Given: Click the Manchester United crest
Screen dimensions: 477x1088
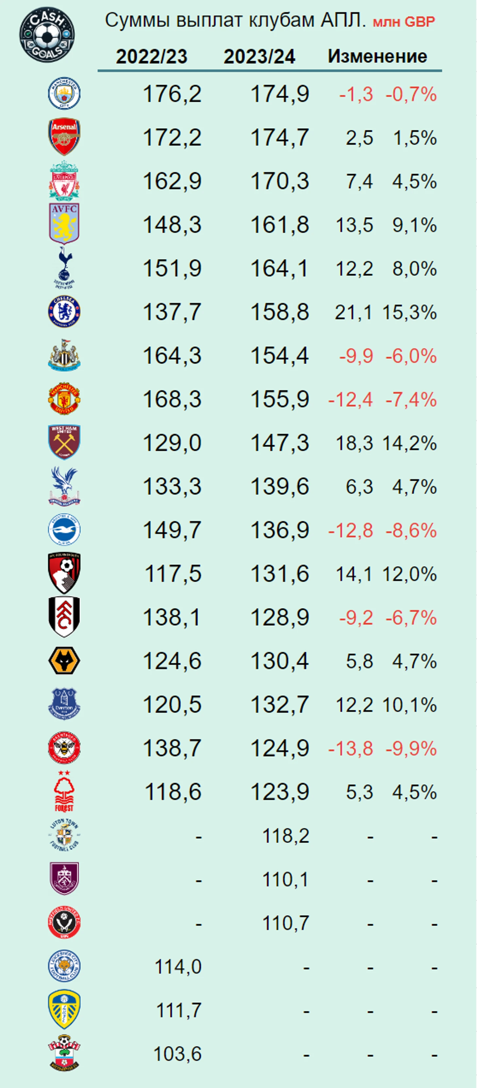Looking at the screenshot, I should pos(64,399).
